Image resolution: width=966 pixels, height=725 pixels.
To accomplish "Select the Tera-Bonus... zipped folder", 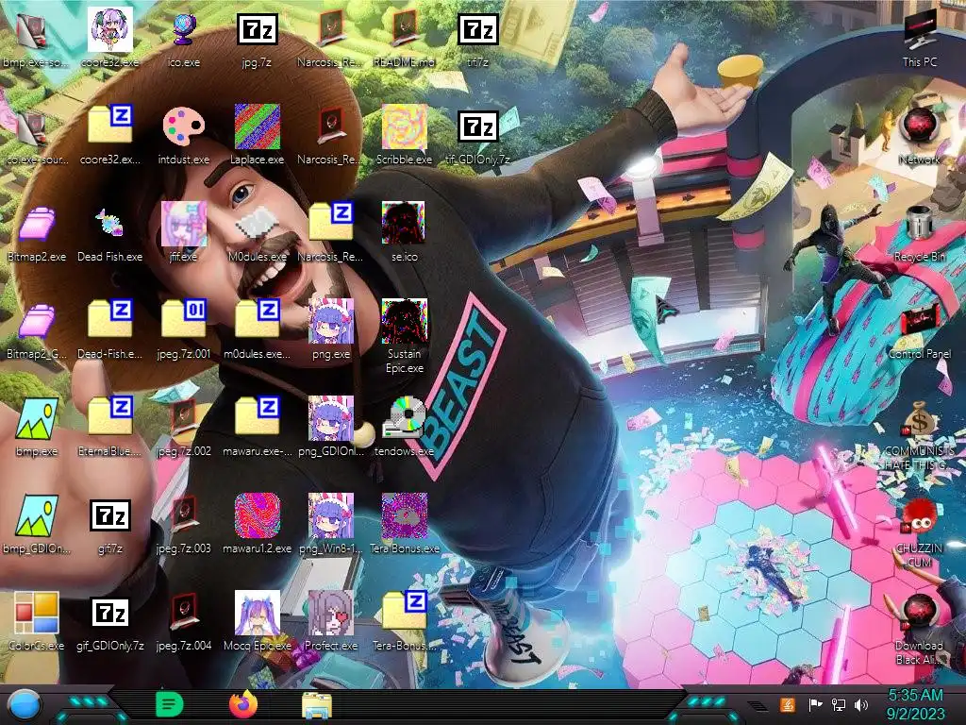I will coord(404,612).
